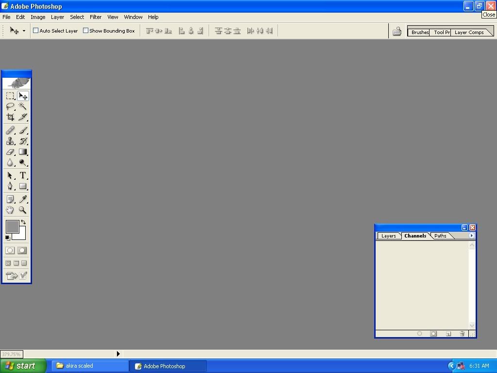This screenshot has height=373, width=497.
Task: Open the Layers palette flyout menu arrow
Action: 471,236
